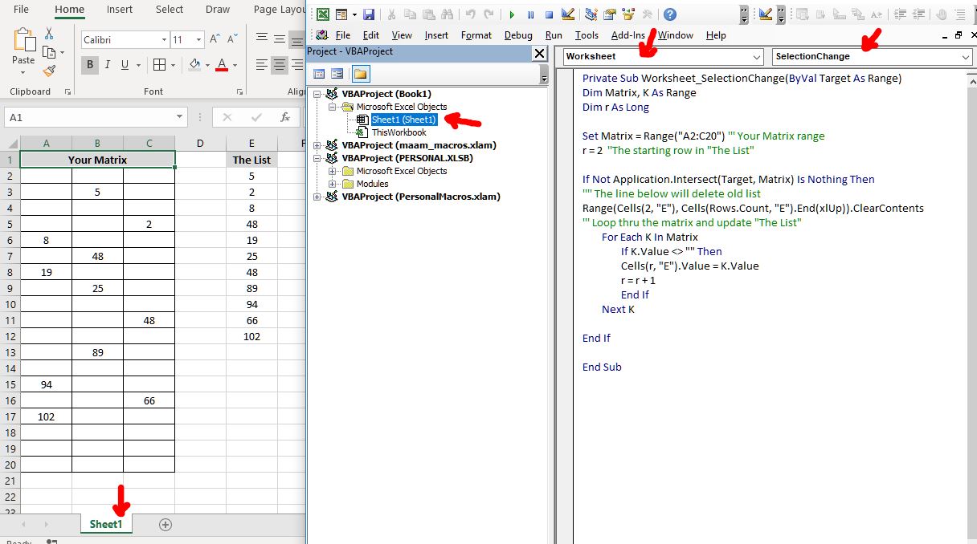The image size is (977, 544).
Task: Switch to Excel Draw ribbon tab
Action: pyautogui.click(x=218, y=10)
